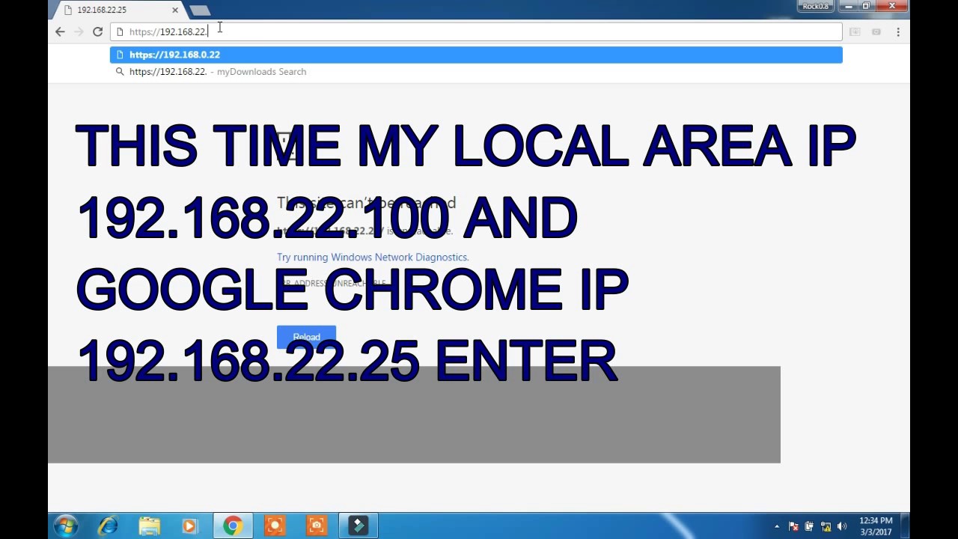
Task: Switch to Google Chrome on the taskbar
Action: (233, 526)
